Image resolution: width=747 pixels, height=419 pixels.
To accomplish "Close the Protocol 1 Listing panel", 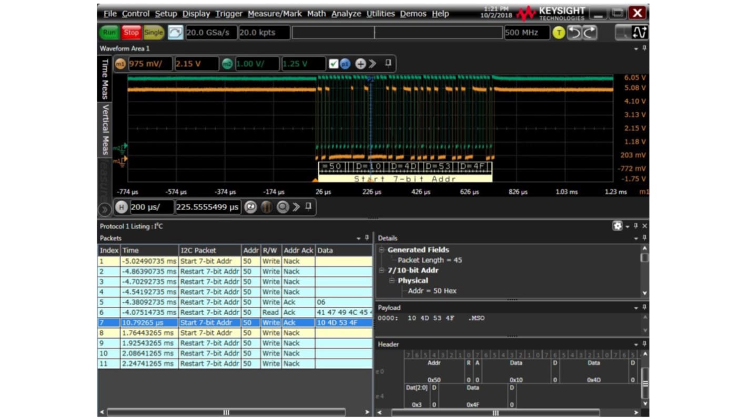I will (x=644, y=226).
